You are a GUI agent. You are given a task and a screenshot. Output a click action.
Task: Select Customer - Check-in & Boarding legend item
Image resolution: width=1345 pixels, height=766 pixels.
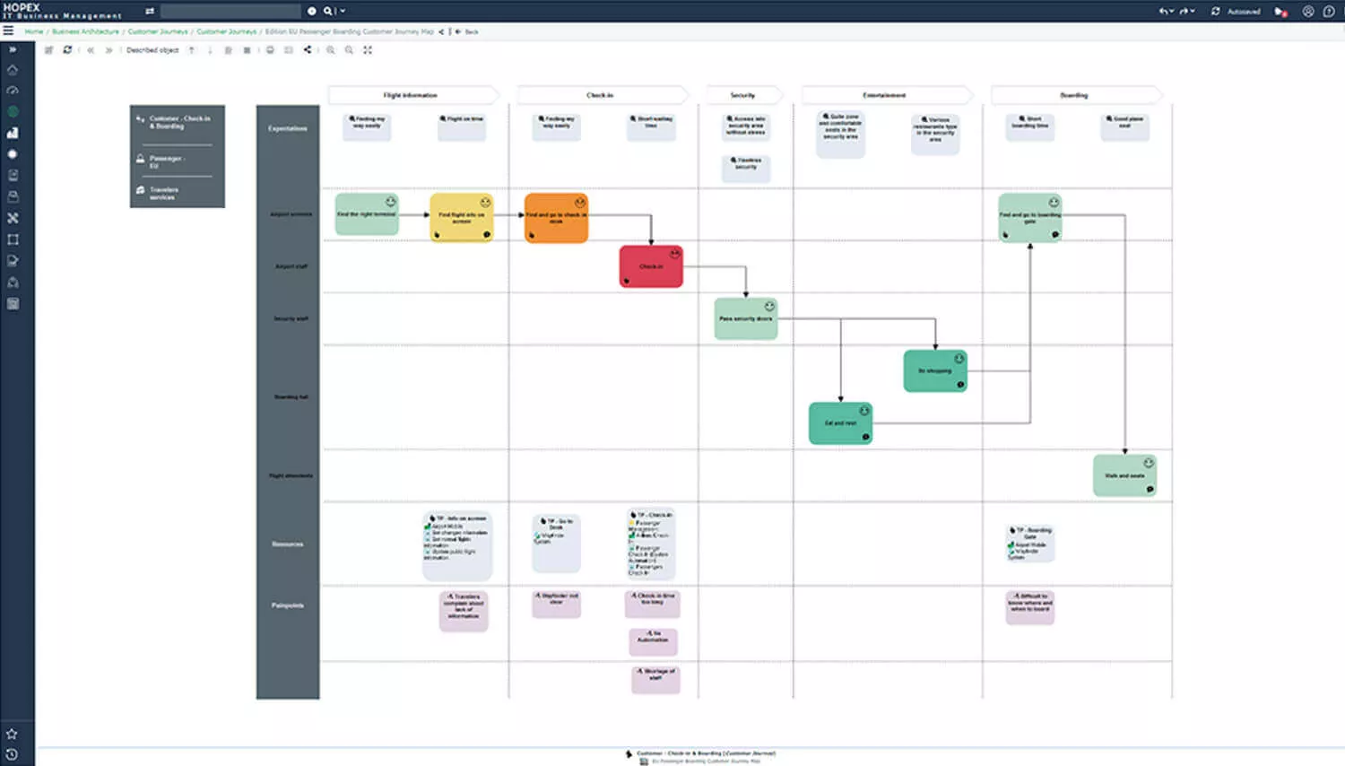coord(177,122)
